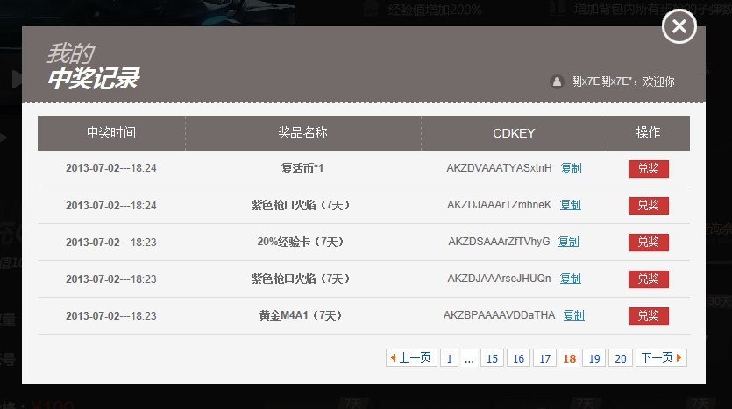Go to previous page 上一页

[x=411, y=357]
